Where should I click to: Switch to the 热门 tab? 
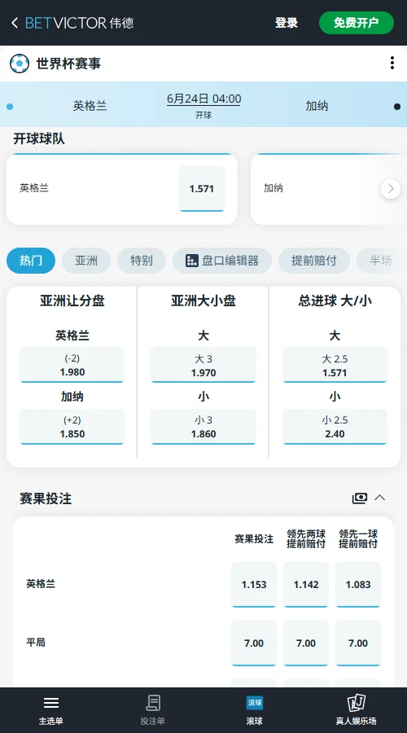(x=31, y=261)
